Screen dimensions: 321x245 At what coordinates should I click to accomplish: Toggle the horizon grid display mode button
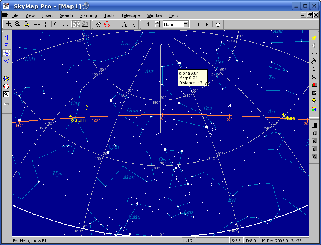coord(76,24)
